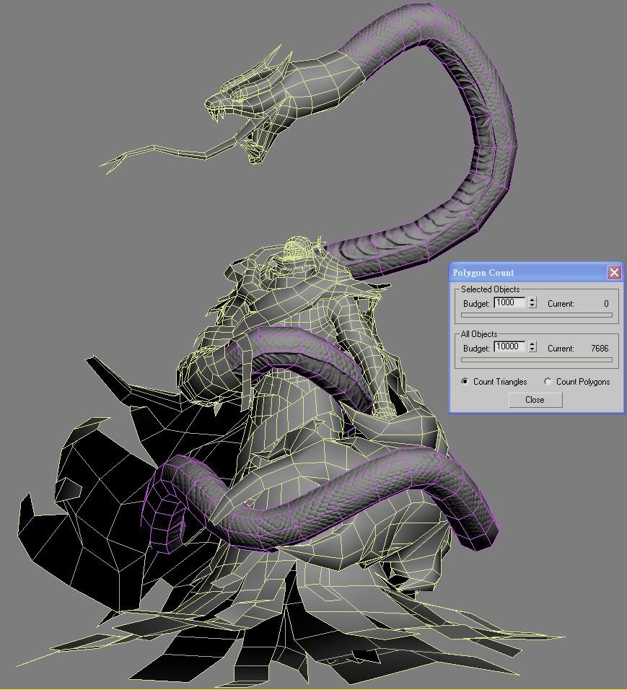Click the All Objects budget progress bar
This screenshot has height=690, width=627.
(536, 359)
